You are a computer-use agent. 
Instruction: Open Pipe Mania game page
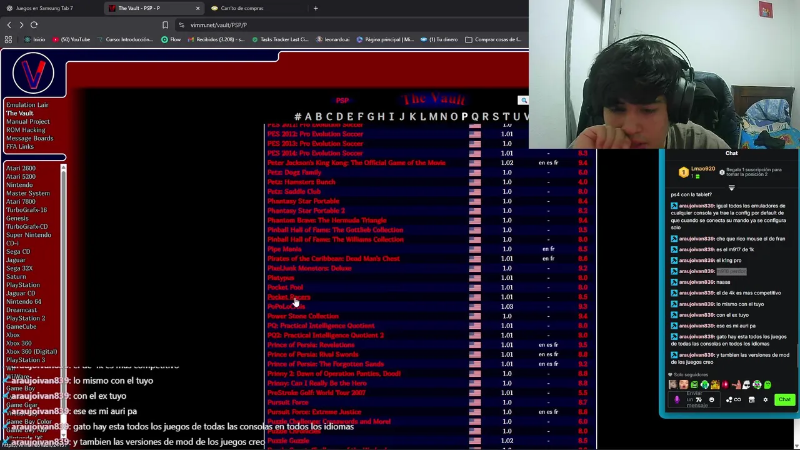pyautogui.click(x=284, y=249)
